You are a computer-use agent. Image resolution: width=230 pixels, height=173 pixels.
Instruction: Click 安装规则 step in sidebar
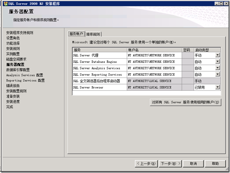point(13,49)
